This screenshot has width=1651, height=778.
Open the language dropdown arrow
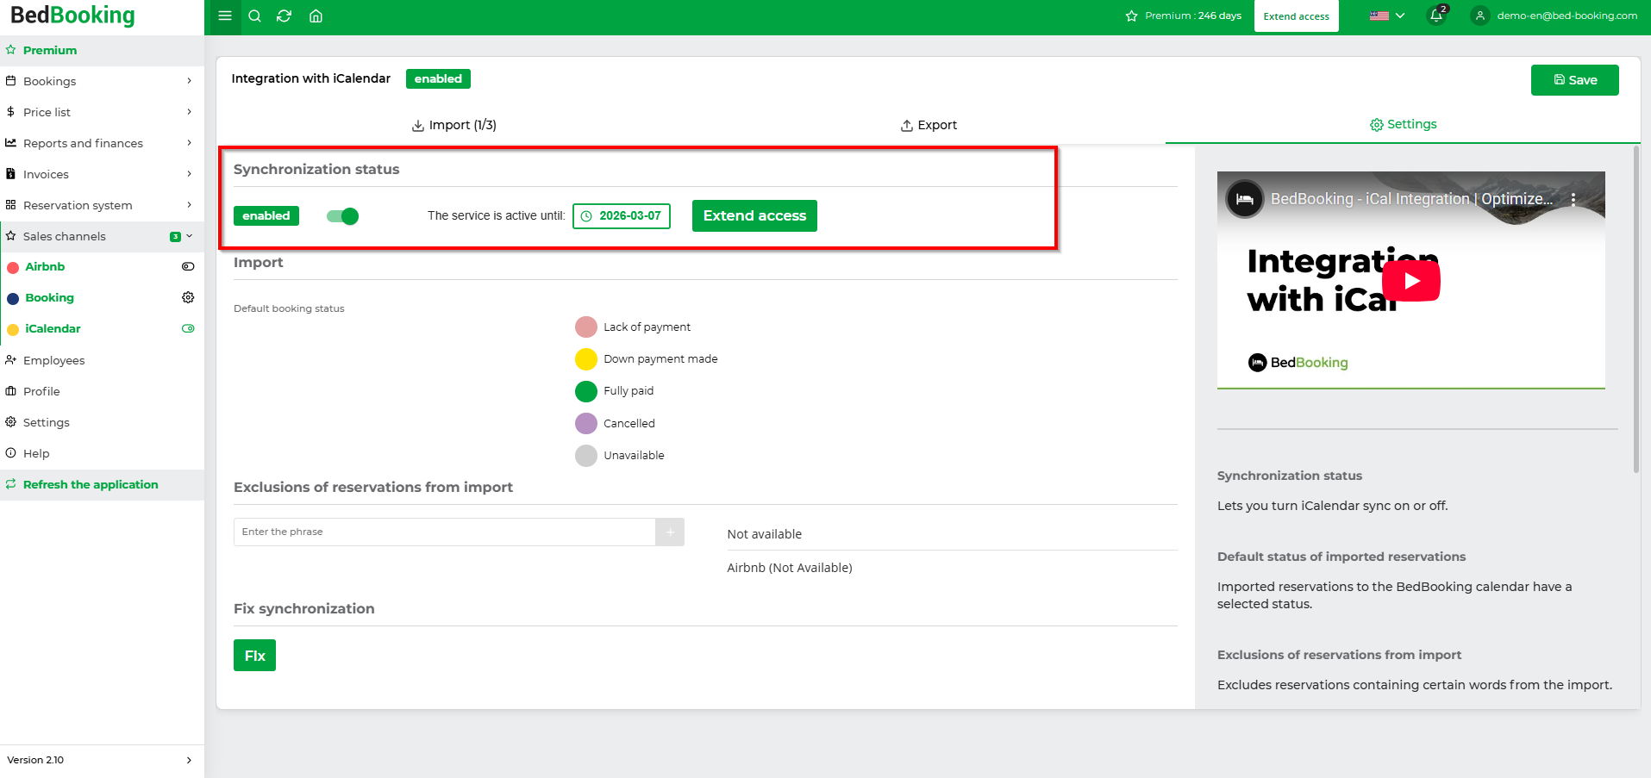tap(1400, 16)
